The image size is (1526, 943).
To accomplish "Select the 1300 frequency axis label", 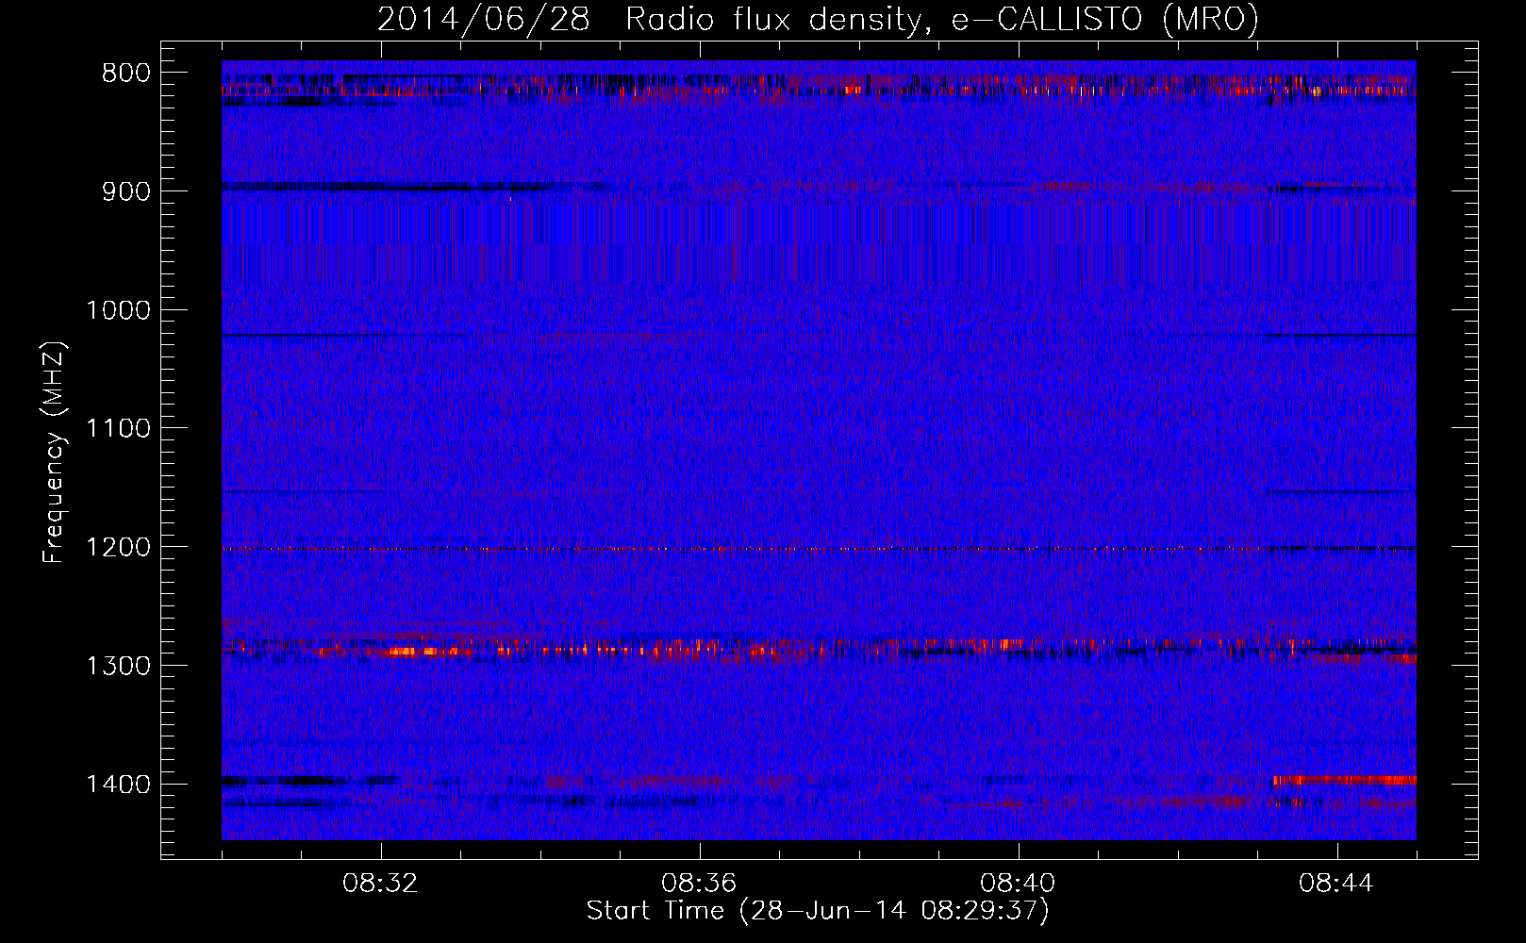I will click(118, 666).
